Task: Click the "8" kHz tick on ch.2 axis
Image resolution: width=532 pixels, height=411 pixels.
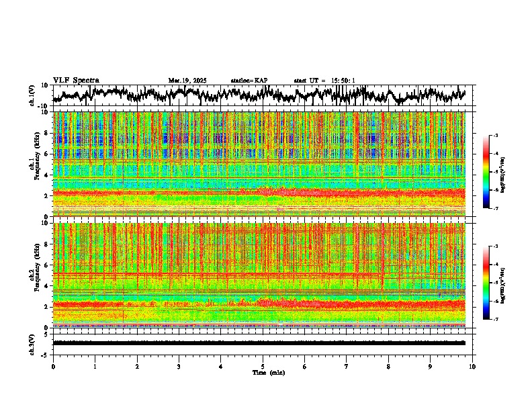Action: 47,244
